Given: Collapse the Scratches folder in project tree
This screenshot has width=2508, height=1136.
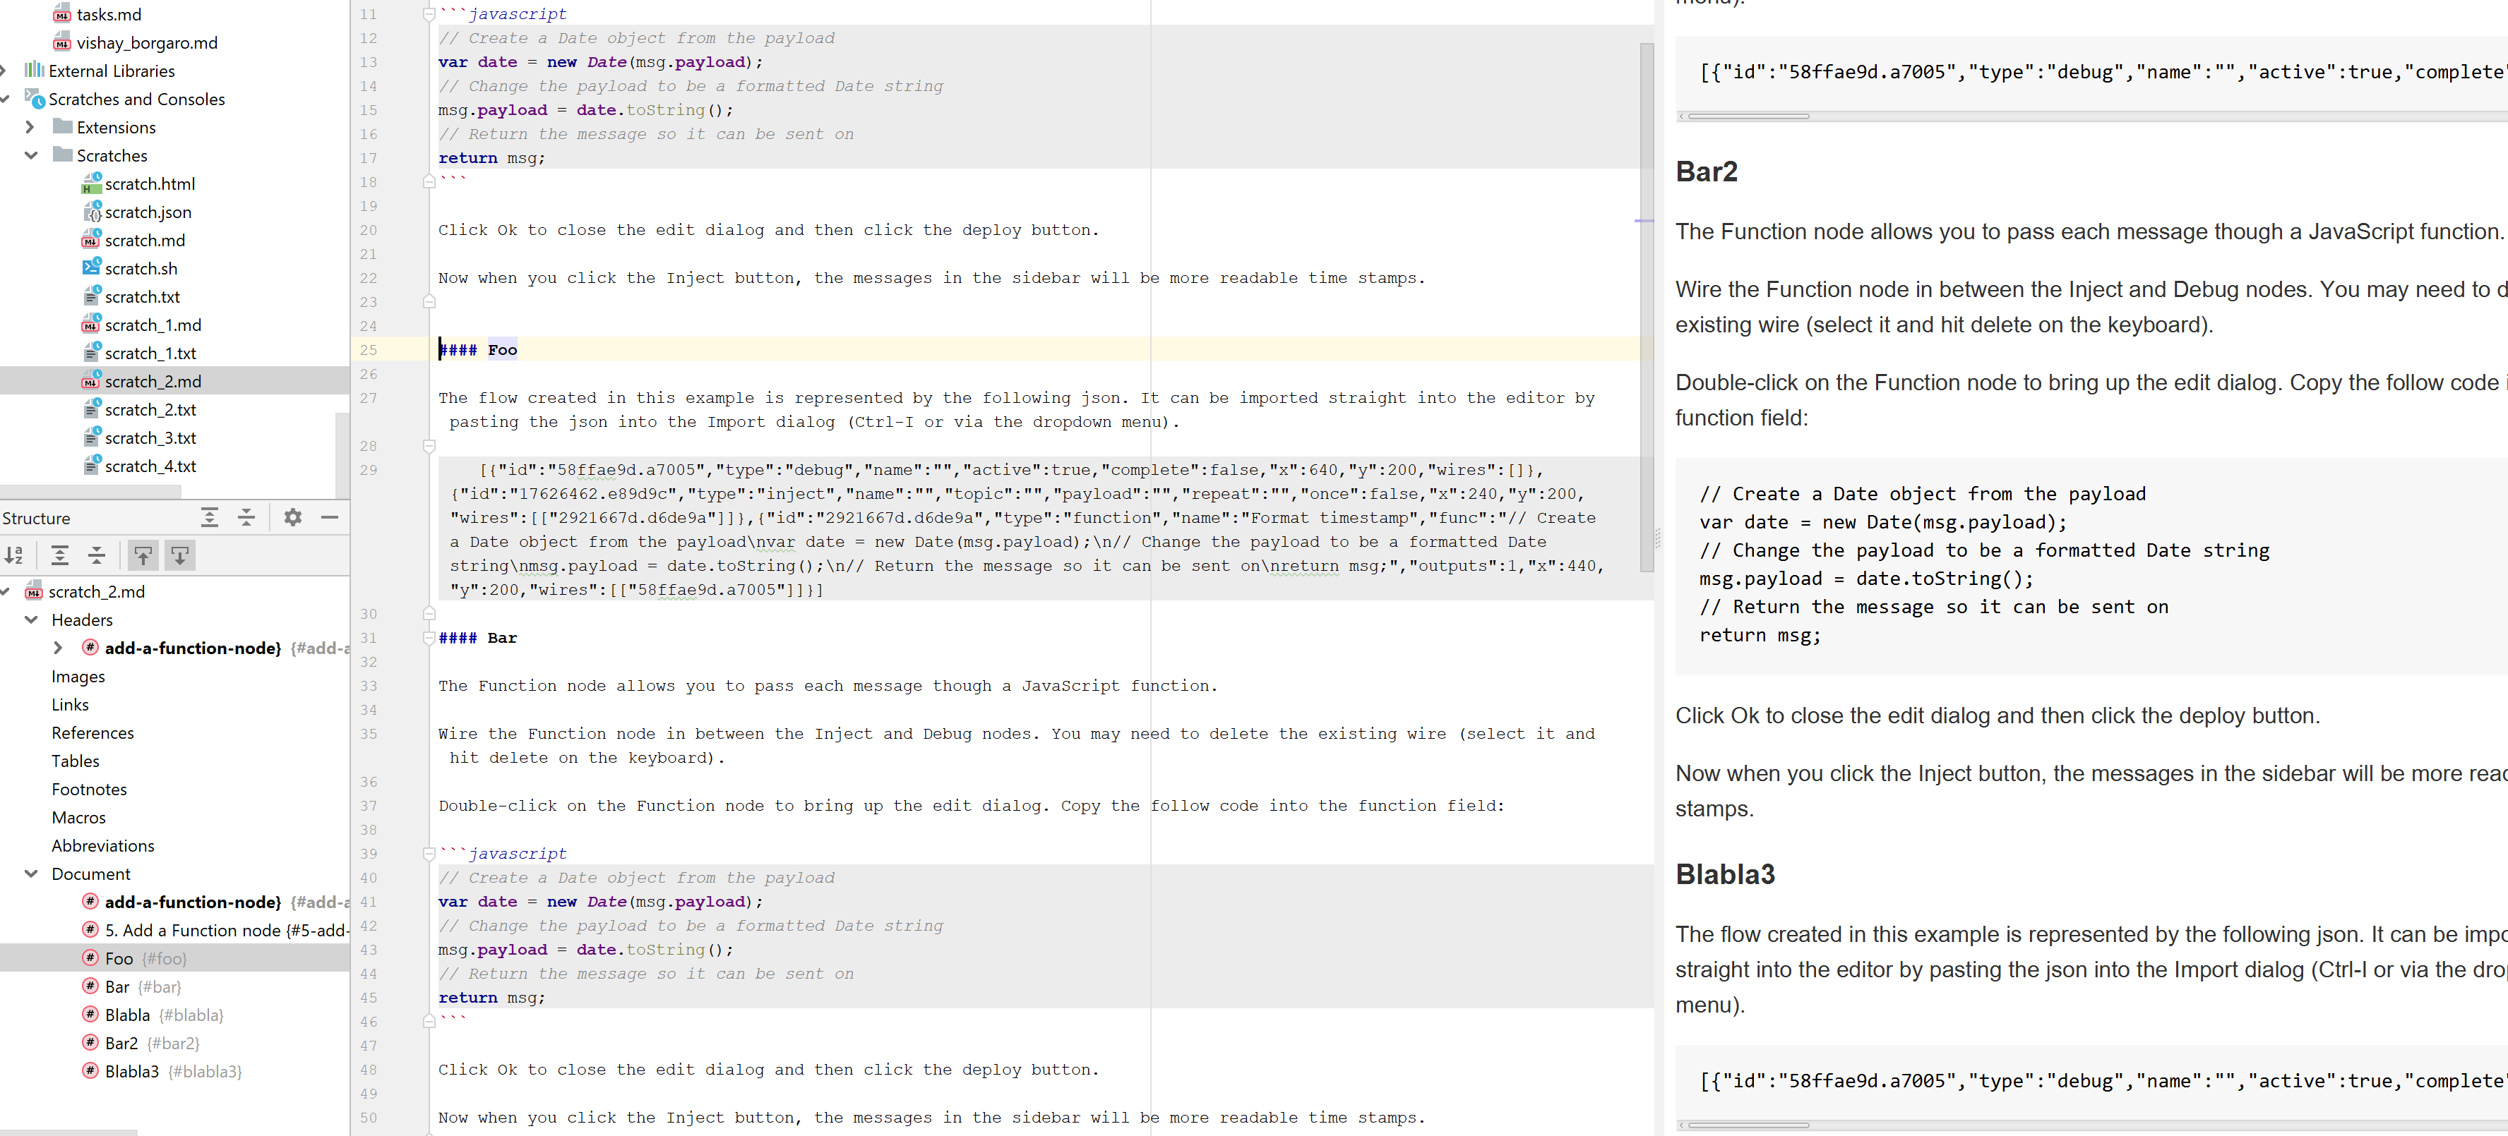Looking at the screenshot, I should click(31, 155).
